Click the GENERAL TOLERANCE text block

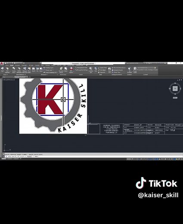pos(112,129)
